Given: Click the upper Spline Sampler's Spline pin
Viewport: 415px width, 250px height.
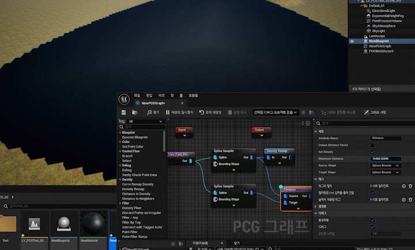Looking at the screenshot, I should pyautogui.click(x=216, y=157).
